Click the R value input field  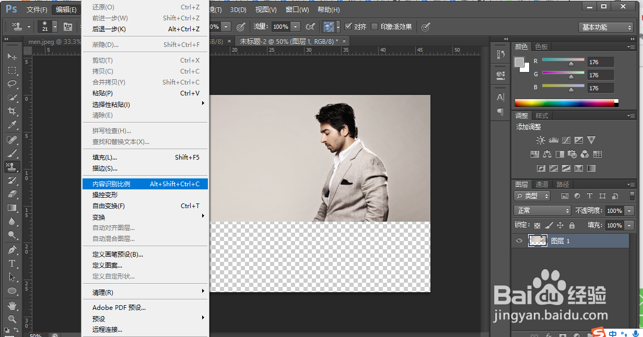click(x=600, y=62)
